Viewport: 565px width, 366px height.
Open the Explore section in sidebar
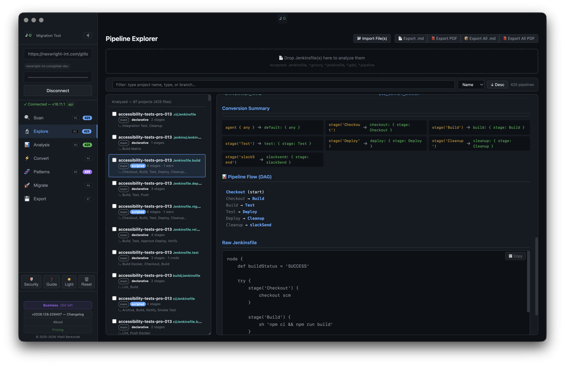57,131
